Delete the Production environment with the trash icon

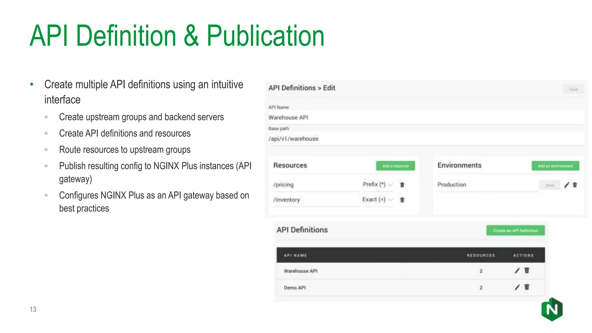click(x=575, y=185)
